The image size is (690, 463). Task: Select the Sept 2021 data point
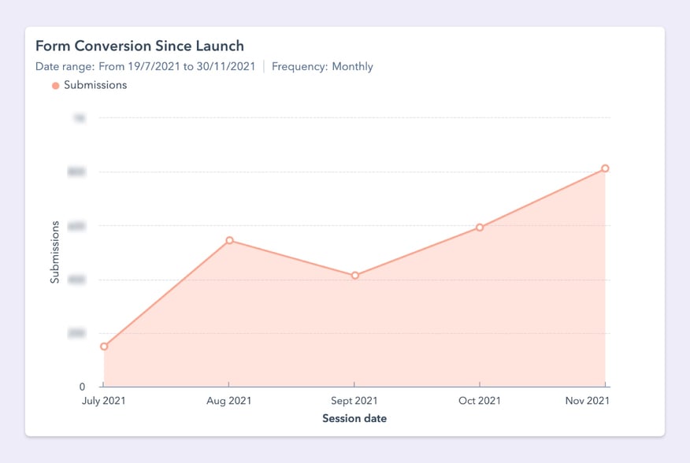pos(354,276)
